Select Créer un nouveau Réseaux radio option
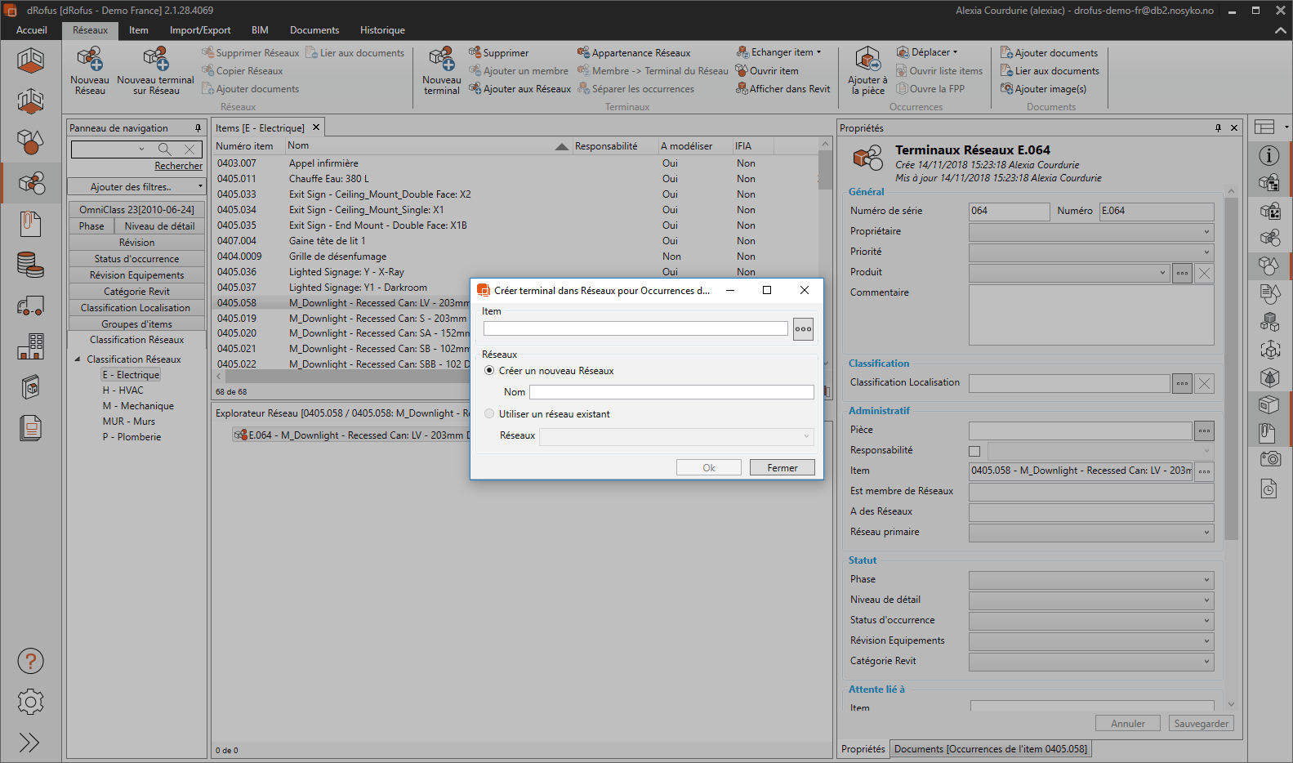 pyautogui.click(x=490, y=371)
